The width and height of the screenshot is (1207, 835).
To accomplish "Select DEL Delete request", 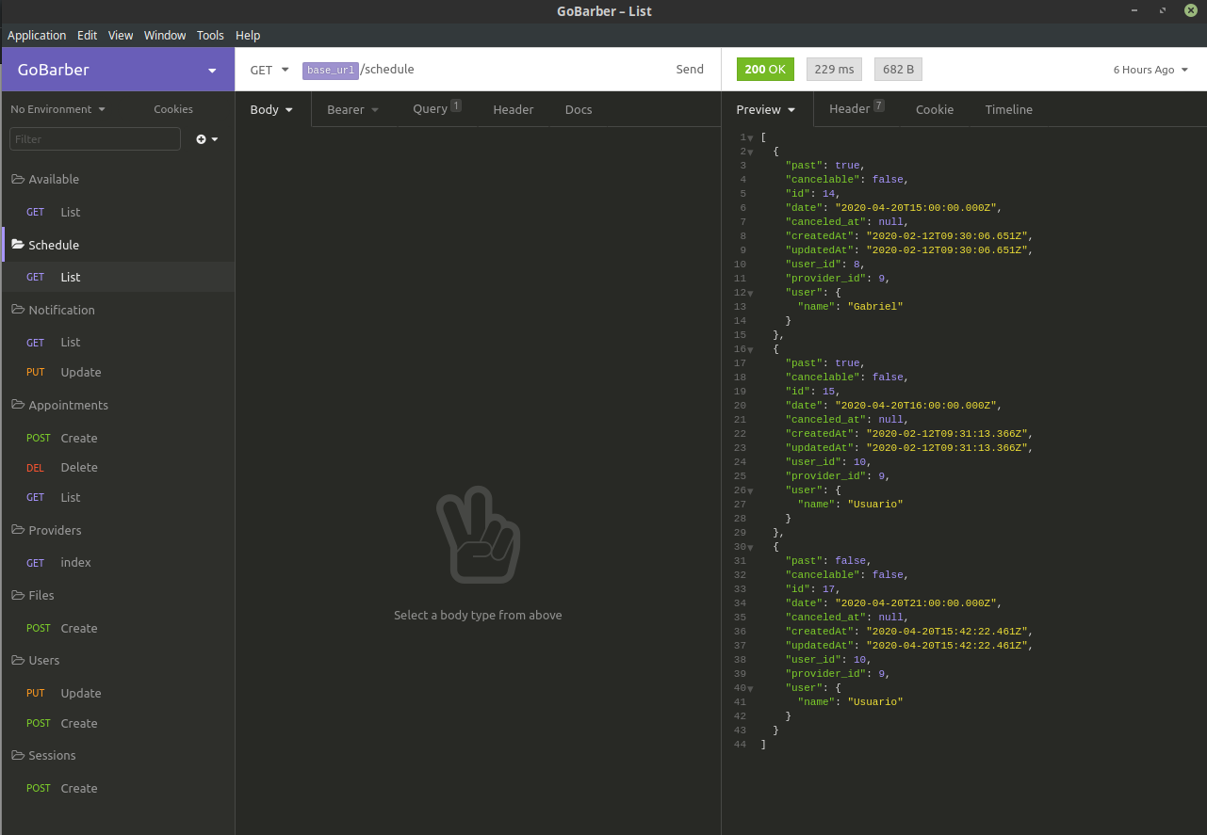I will tap(118, 467).
